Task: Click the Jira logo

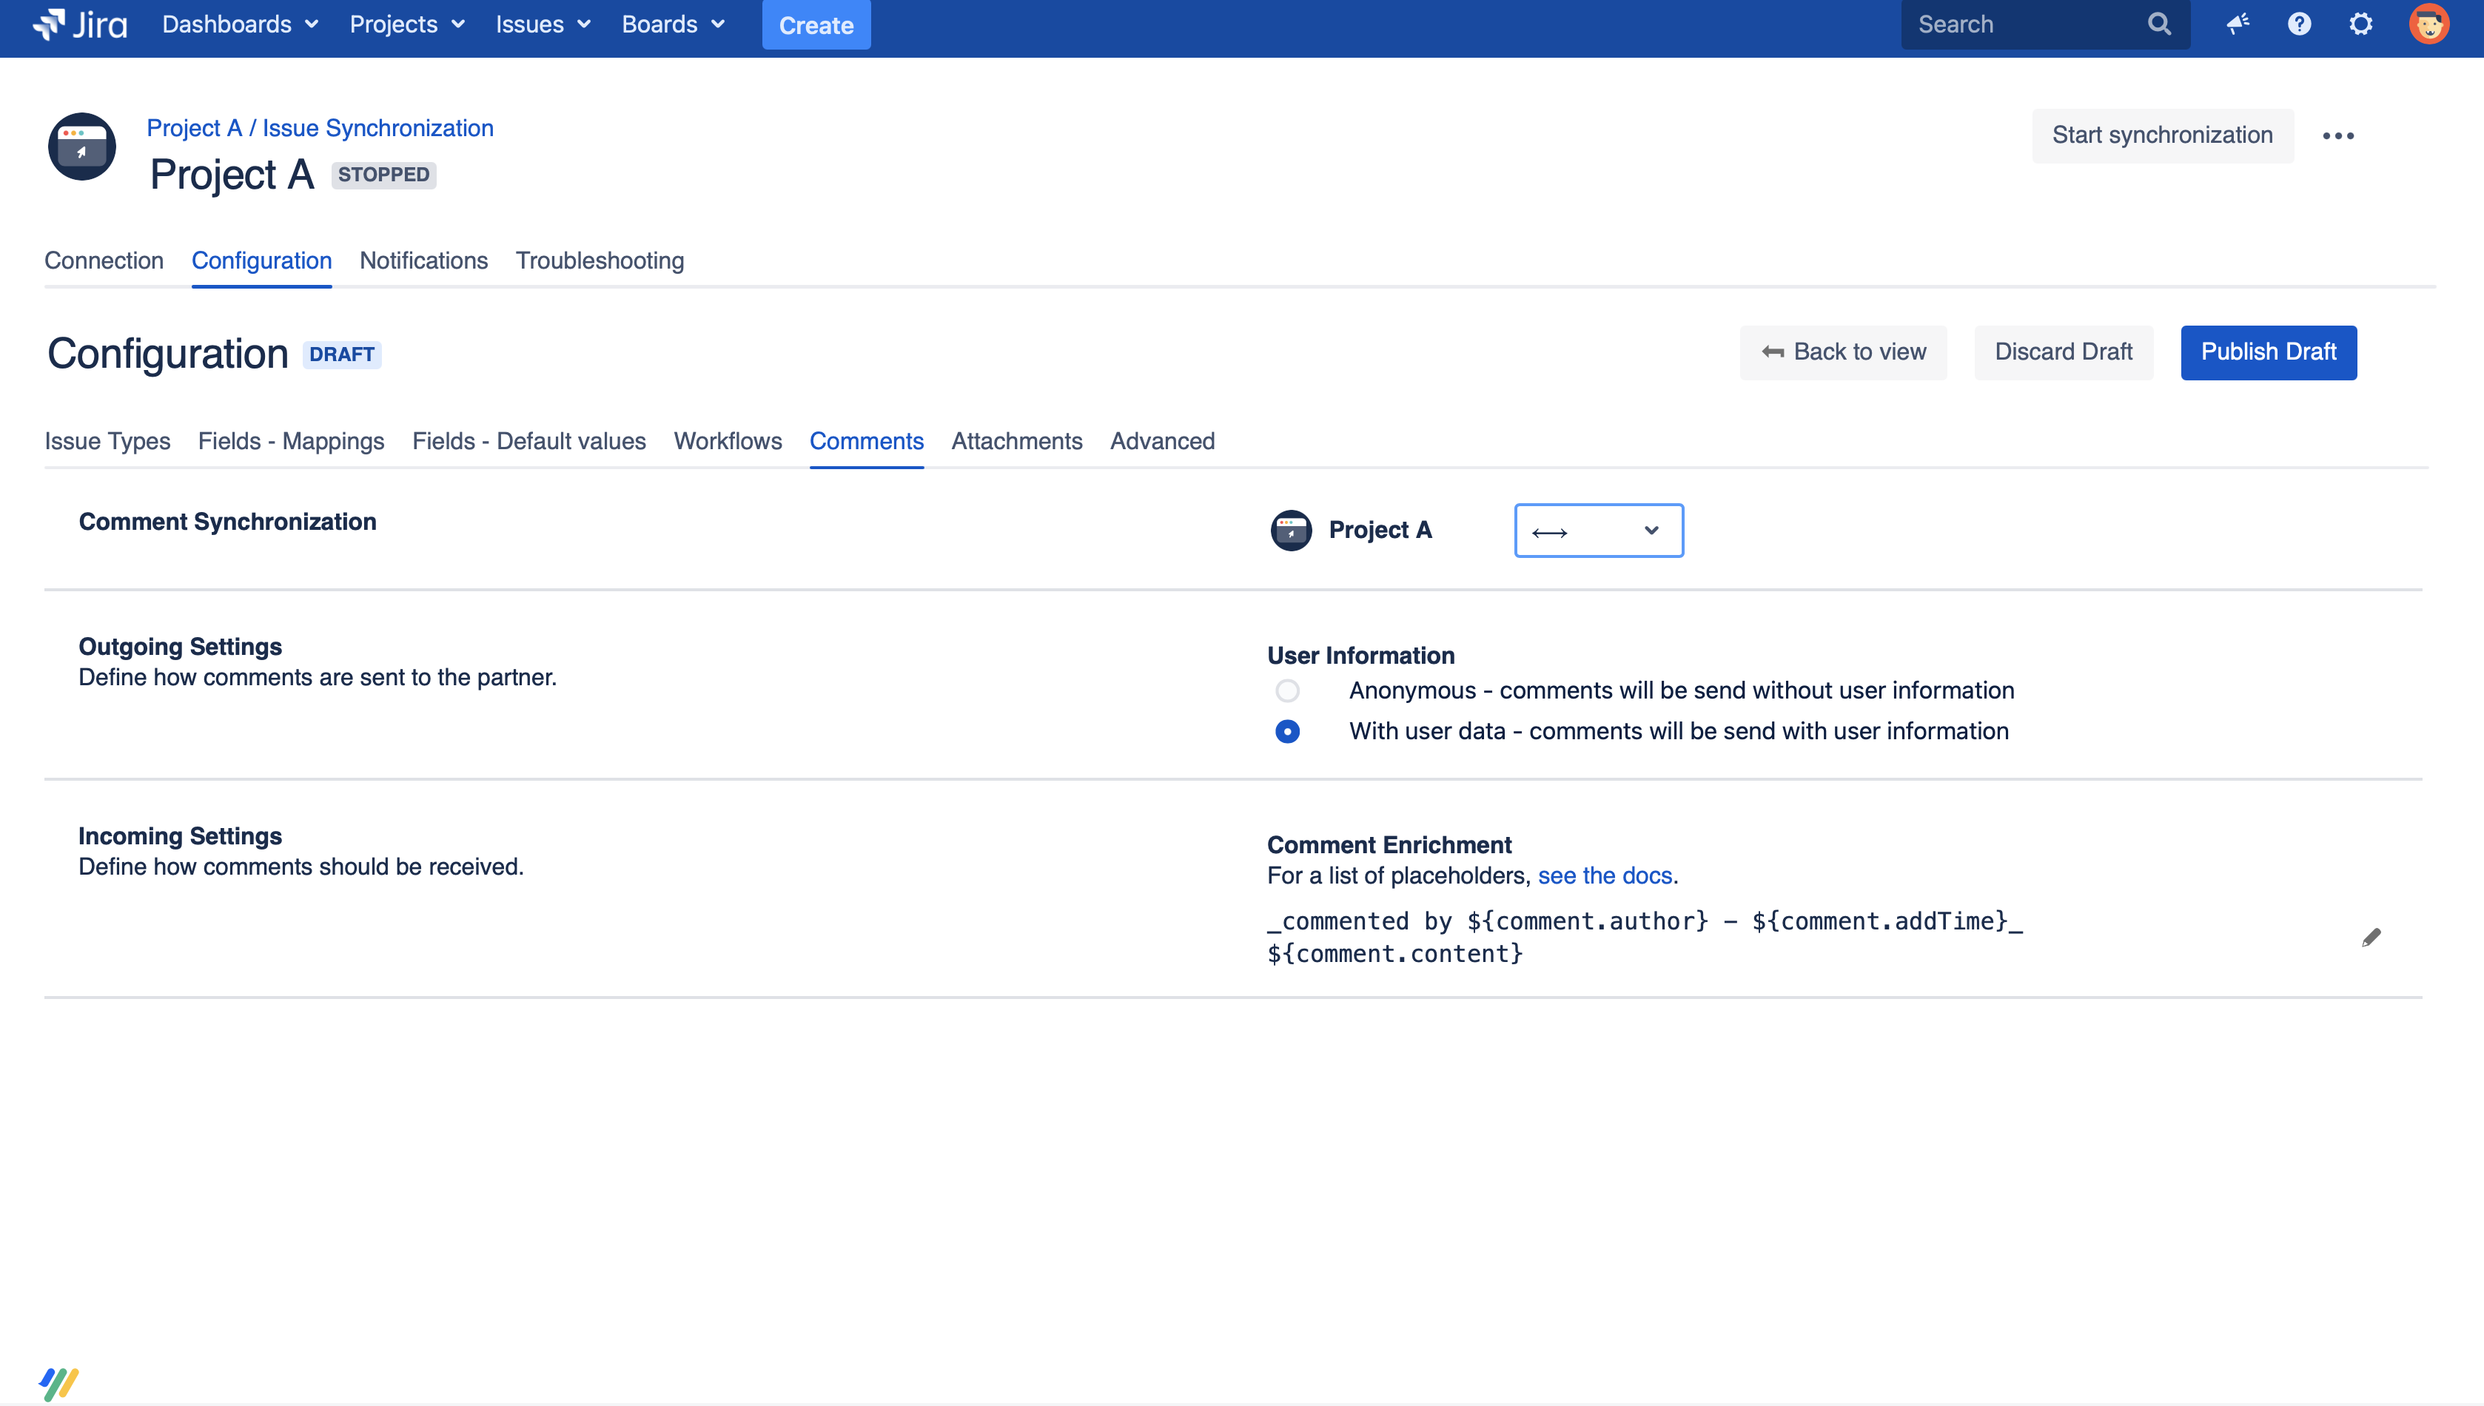Action: [81, 24]
